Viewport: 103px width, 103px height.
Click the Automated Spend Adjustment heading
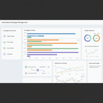pyautogui.click(x=92, y=46)
